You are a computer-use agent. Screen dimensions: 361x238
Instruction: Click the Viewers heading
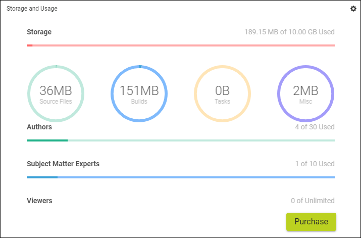[x=39, y=201]
